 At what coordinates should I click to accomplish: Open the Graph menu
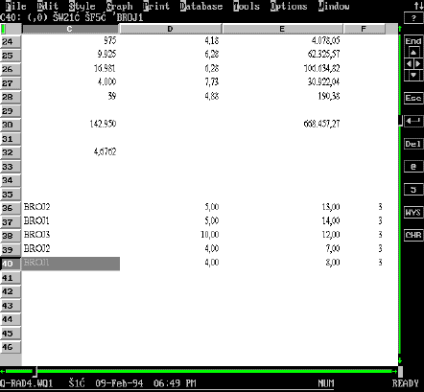120,6
